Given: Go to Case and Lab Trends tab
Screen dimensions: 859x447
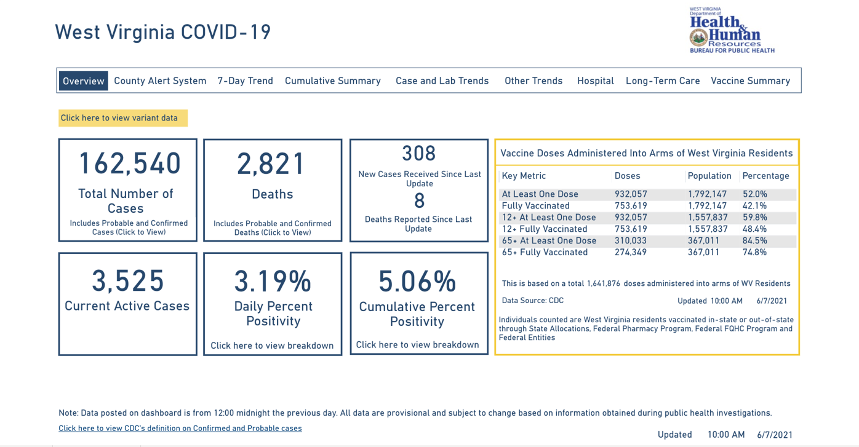Looking at the screenshot, I should point(442,81).
